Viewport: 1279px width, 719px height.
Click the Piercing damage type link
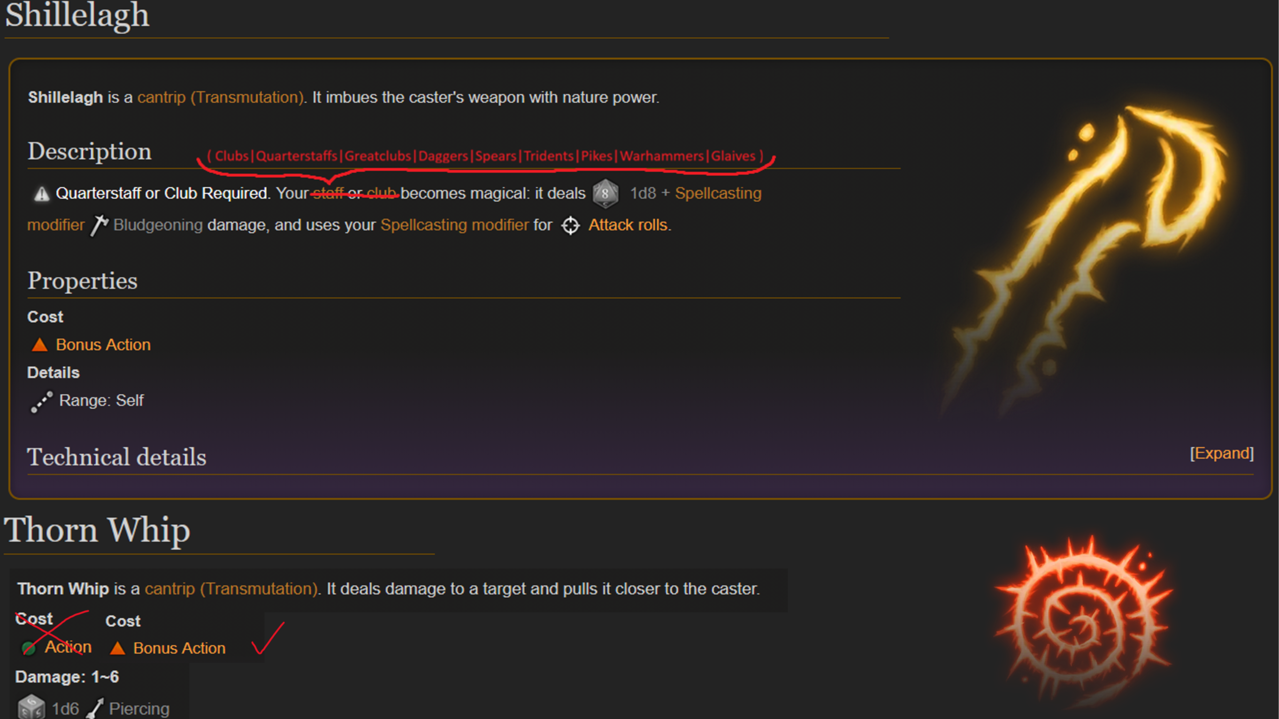click(x=139, y=709)
